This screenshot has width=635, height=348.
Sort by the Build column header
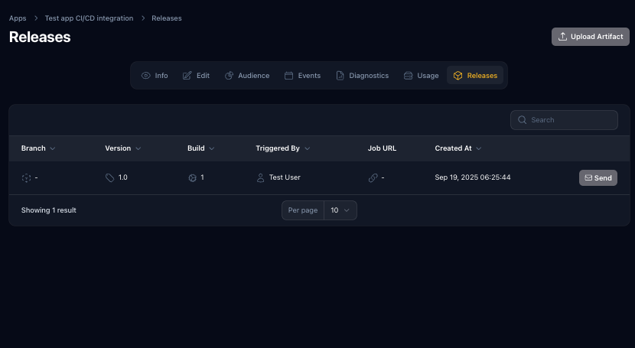tap(200, 148)
